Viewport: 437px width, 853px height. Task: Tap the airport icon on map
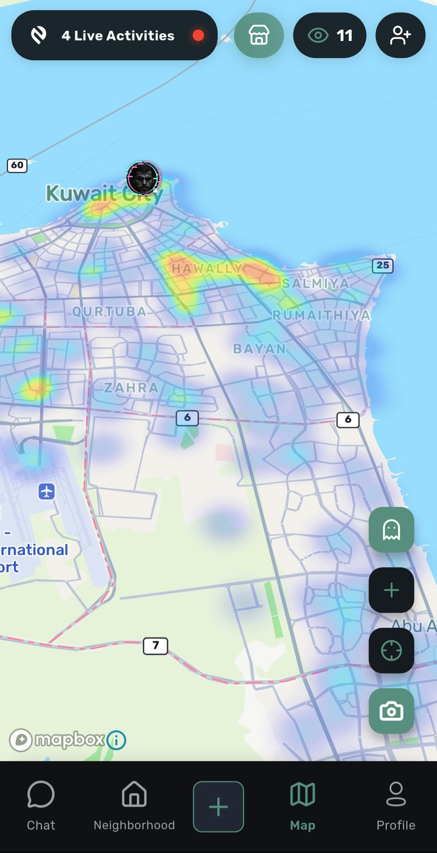47,492
